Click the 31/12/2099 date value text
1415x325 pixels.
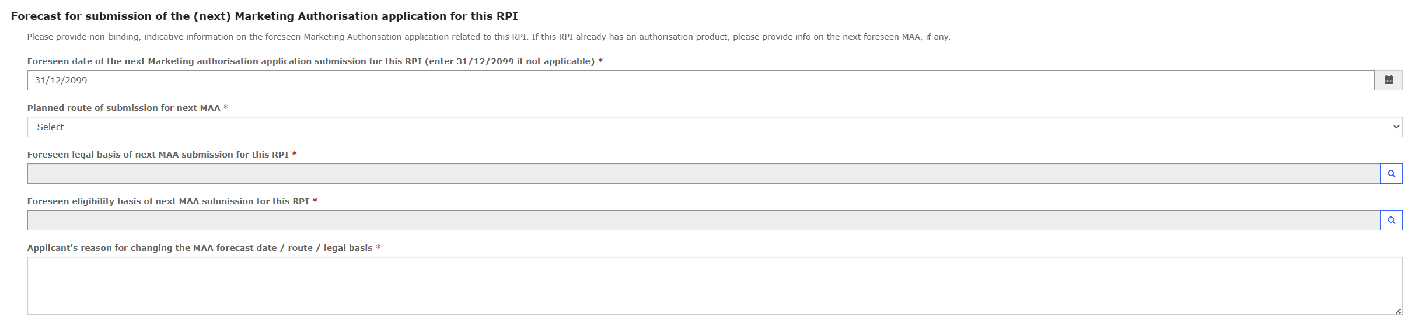tap(61, 80)
